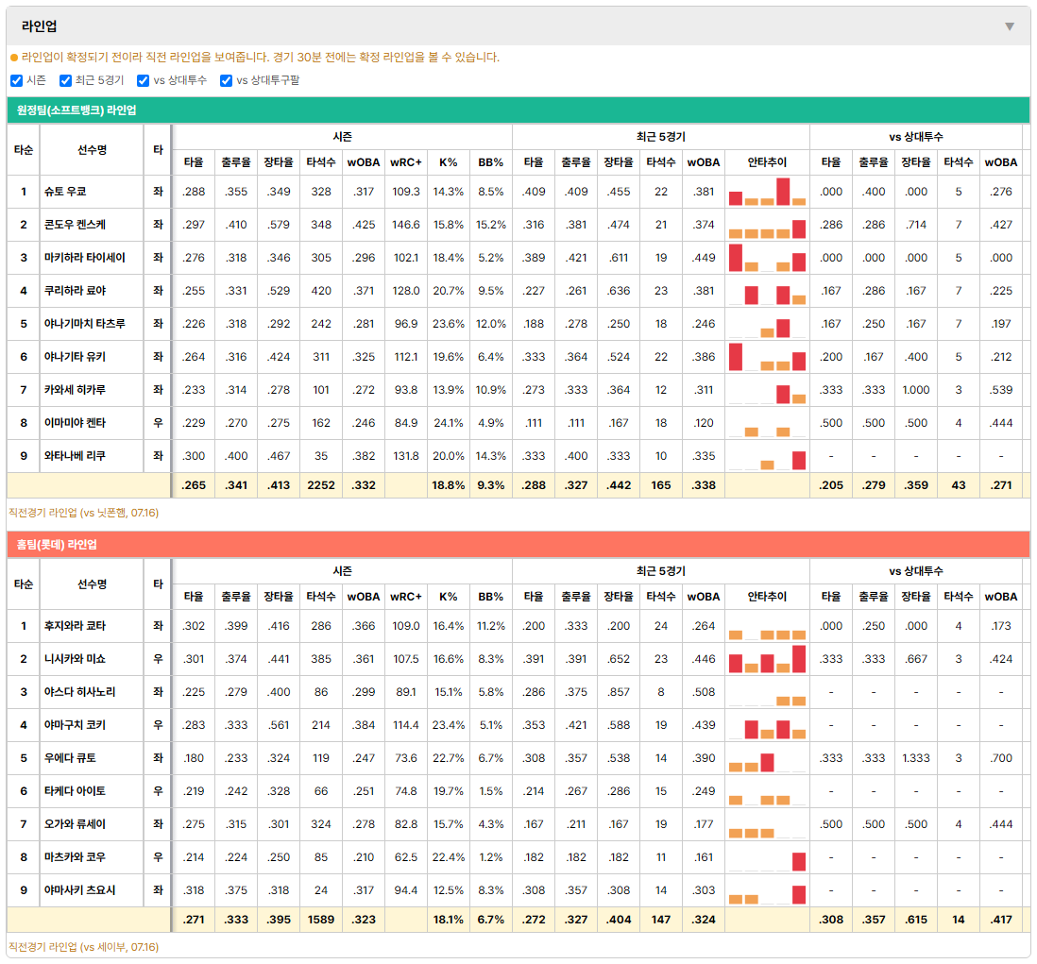Screen dimensions: 1037x964
Task: Open 슈토 우쿄 hit trend chart
Action: (767, 192)
